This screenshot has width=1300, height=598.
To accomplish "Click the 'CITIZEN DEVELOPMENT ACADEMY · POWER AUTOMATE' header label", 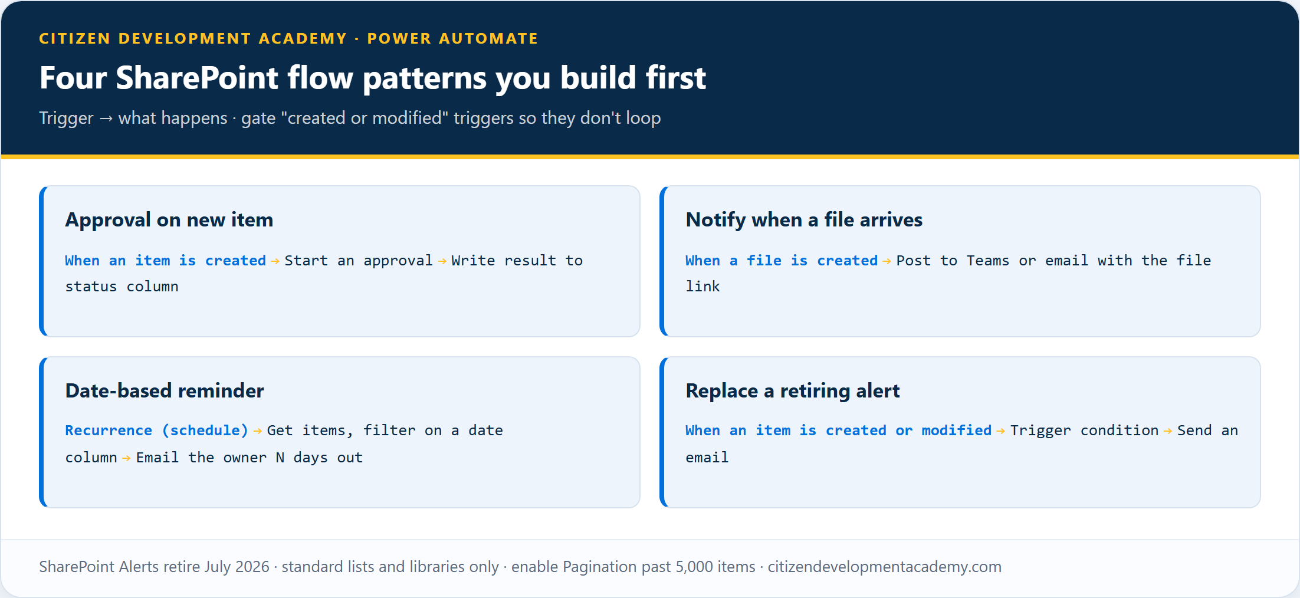I will (288, 38).
